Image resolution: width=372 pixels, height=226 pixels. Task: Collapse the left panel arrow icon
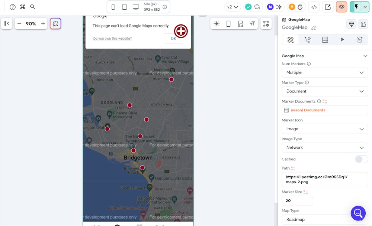[7, 24]
